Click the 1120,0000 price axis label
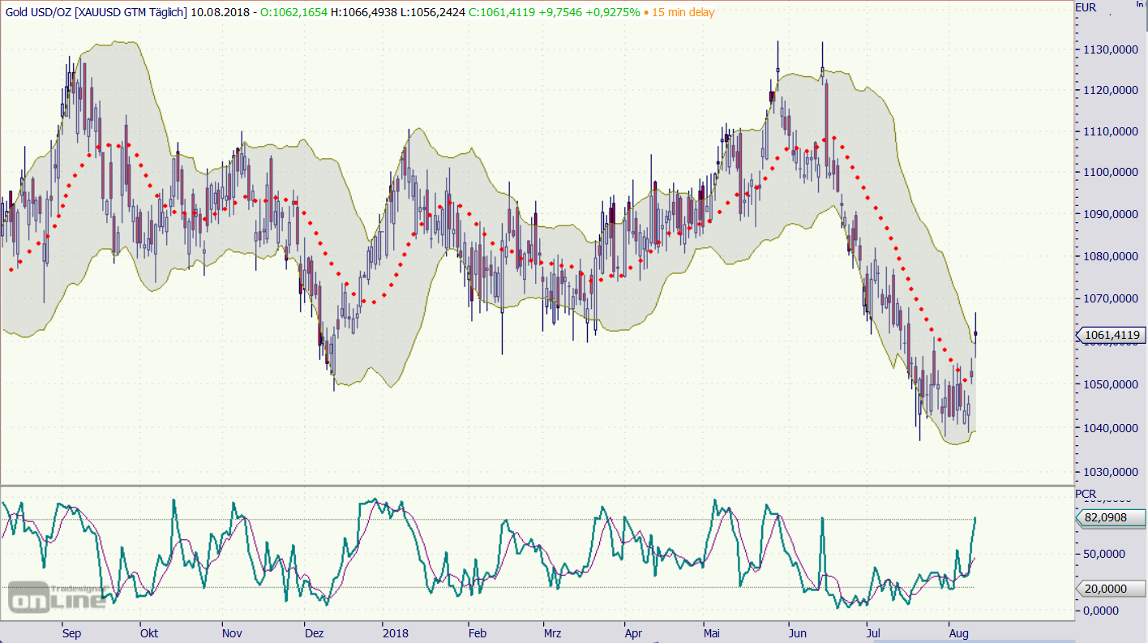Image resolution: width=1148 pixels, height=643 pixels. pyautogui.click(x=1111, y=91)
